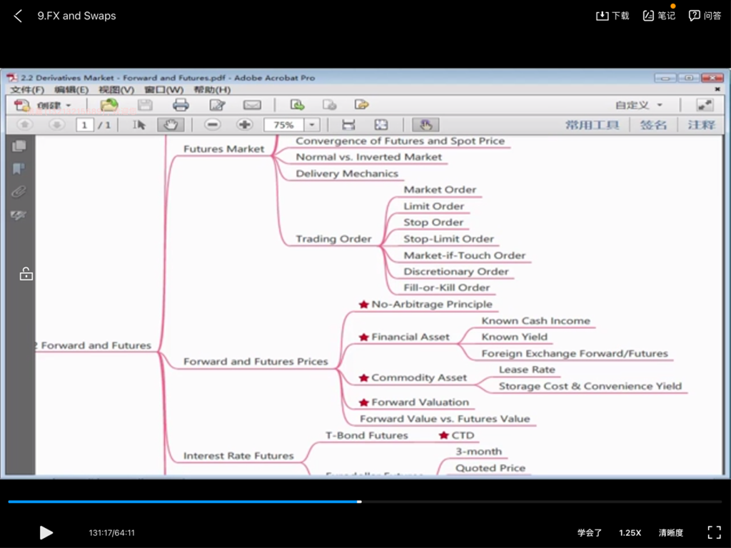Click the zoom out minus button
731x548 pixels.
pyautogui.click(x=212, y=124)
